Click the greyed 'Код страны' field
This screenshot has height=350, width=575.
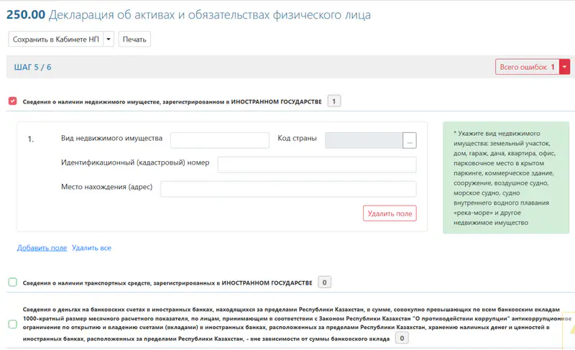pos(364,140)
